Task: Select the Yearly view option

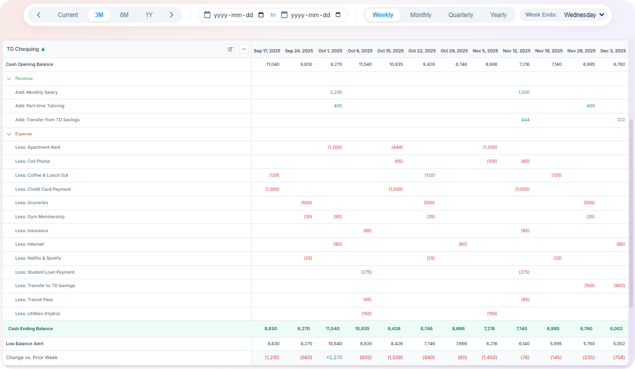Action: (x=499, y=15)
